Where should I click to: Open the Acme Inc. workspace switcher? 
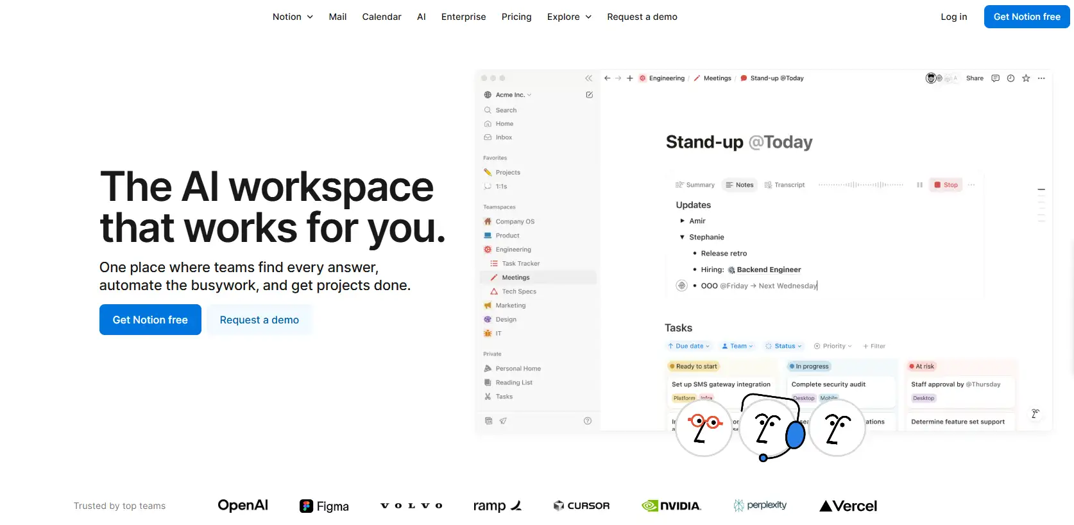point(508,95)
